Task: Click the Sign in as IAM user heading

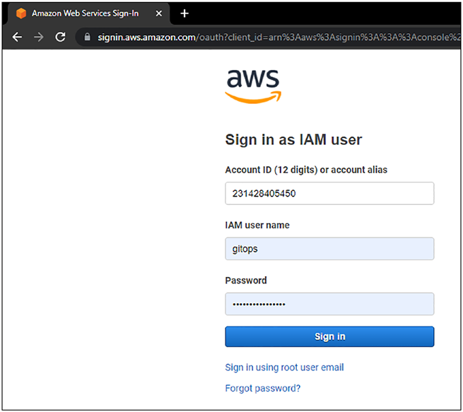Action: pos(293,140)
